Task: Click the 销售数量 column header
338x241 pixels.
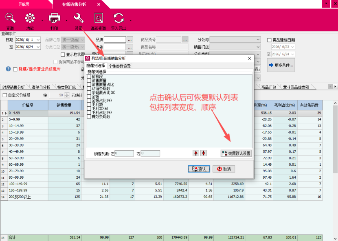Action: [x=64, y=105]
